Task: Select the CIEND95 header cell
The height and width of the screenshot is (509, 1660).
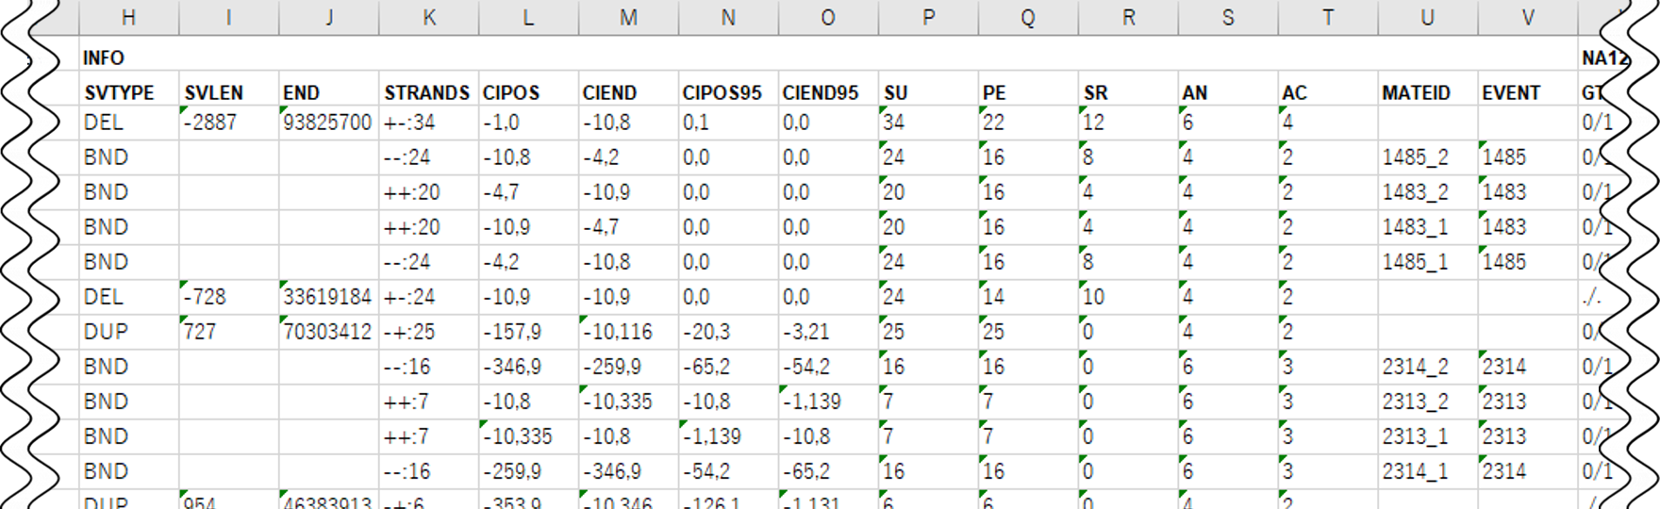Action: pyautogui.click(x=821, y=92)
